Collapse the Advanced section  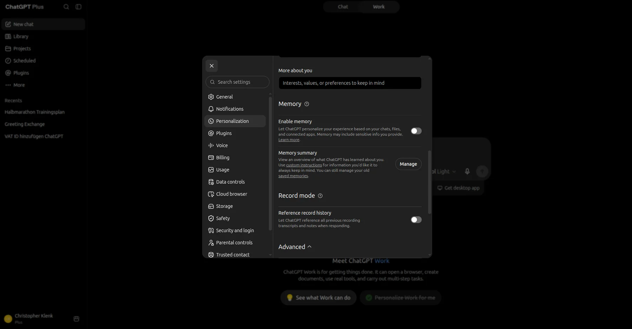(x=295, y=247)
